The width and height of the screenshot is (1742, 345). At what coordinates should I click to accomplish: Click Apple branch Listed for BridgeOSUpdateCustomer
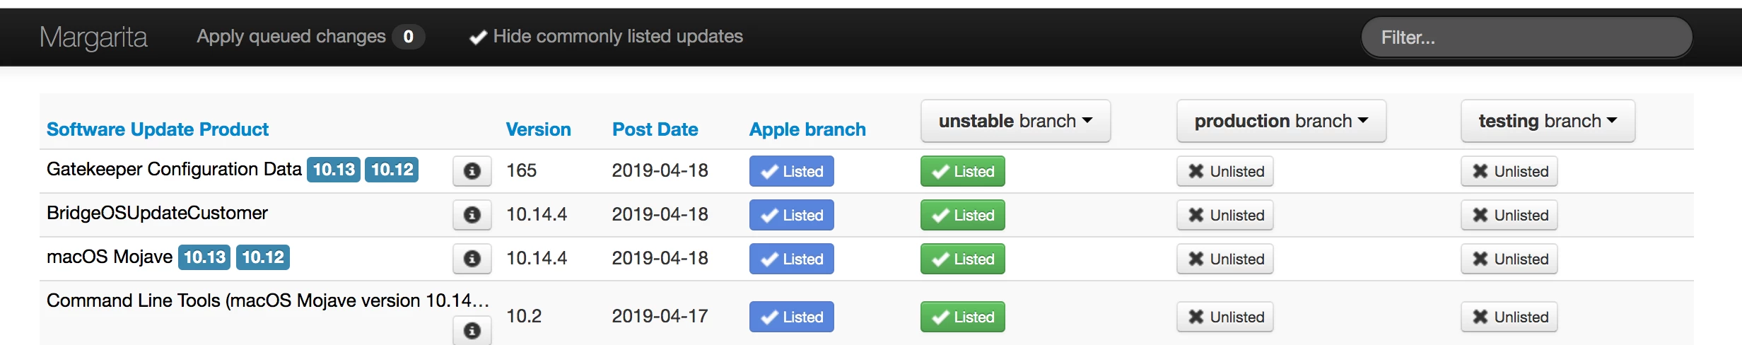pos(791,215)
